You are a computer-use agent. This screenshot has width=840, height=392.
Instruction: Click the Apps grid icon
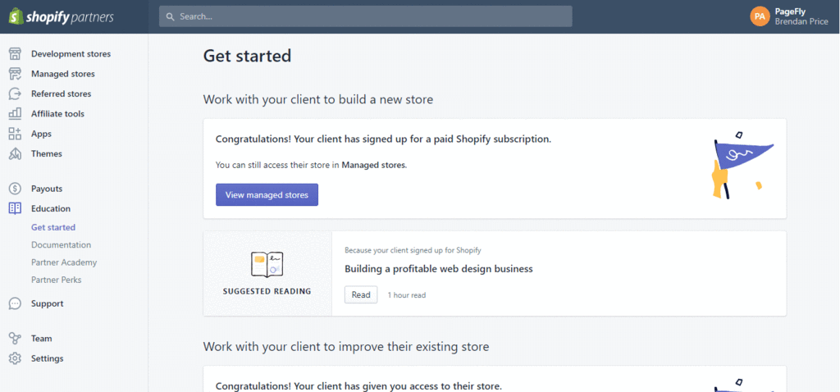(15, 134)
